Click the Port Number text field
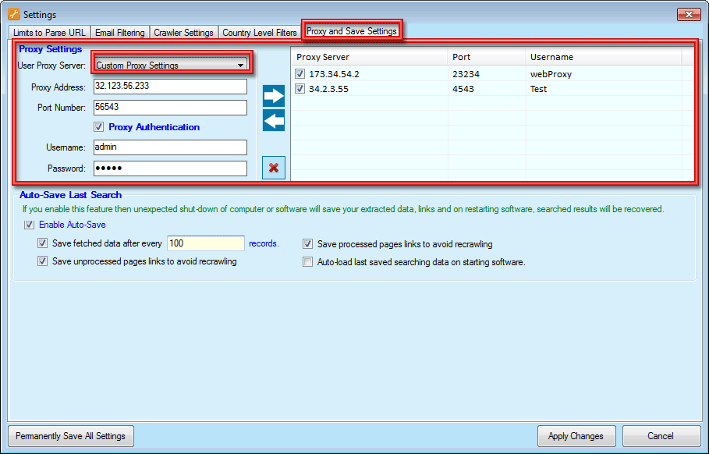 coord(169,107)
